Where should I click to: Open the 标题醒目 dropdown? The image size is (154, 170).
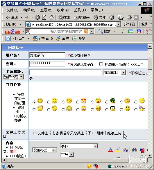(x=123, y=72)
